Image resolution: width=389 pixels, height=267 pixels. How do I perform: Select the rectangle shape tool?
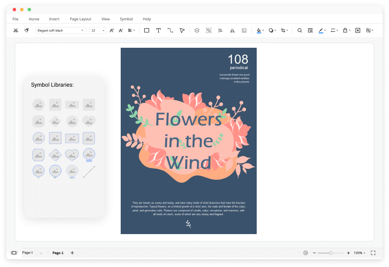coord(147,31)
